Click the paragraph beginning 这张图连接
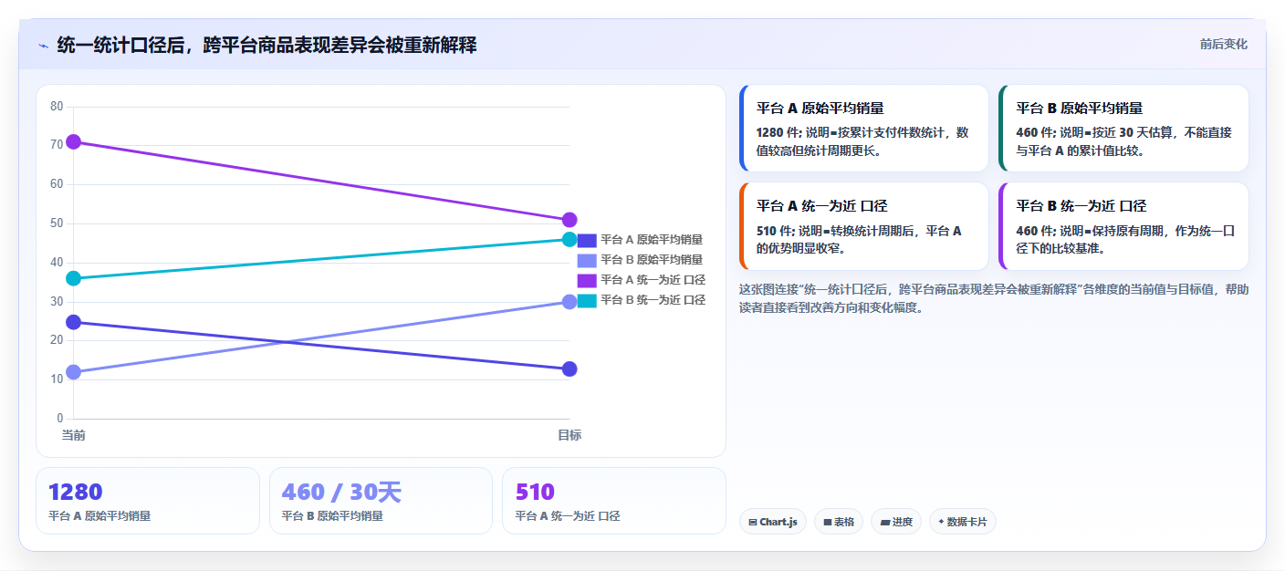1285x571 pixels. [993, 298]
